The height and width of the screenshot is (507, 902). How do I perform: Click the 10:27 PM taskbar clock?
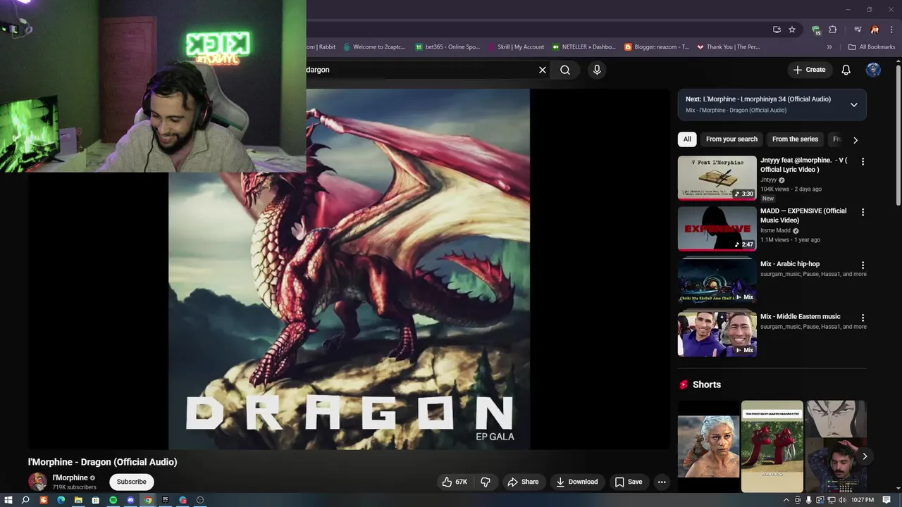pos(863,500)
